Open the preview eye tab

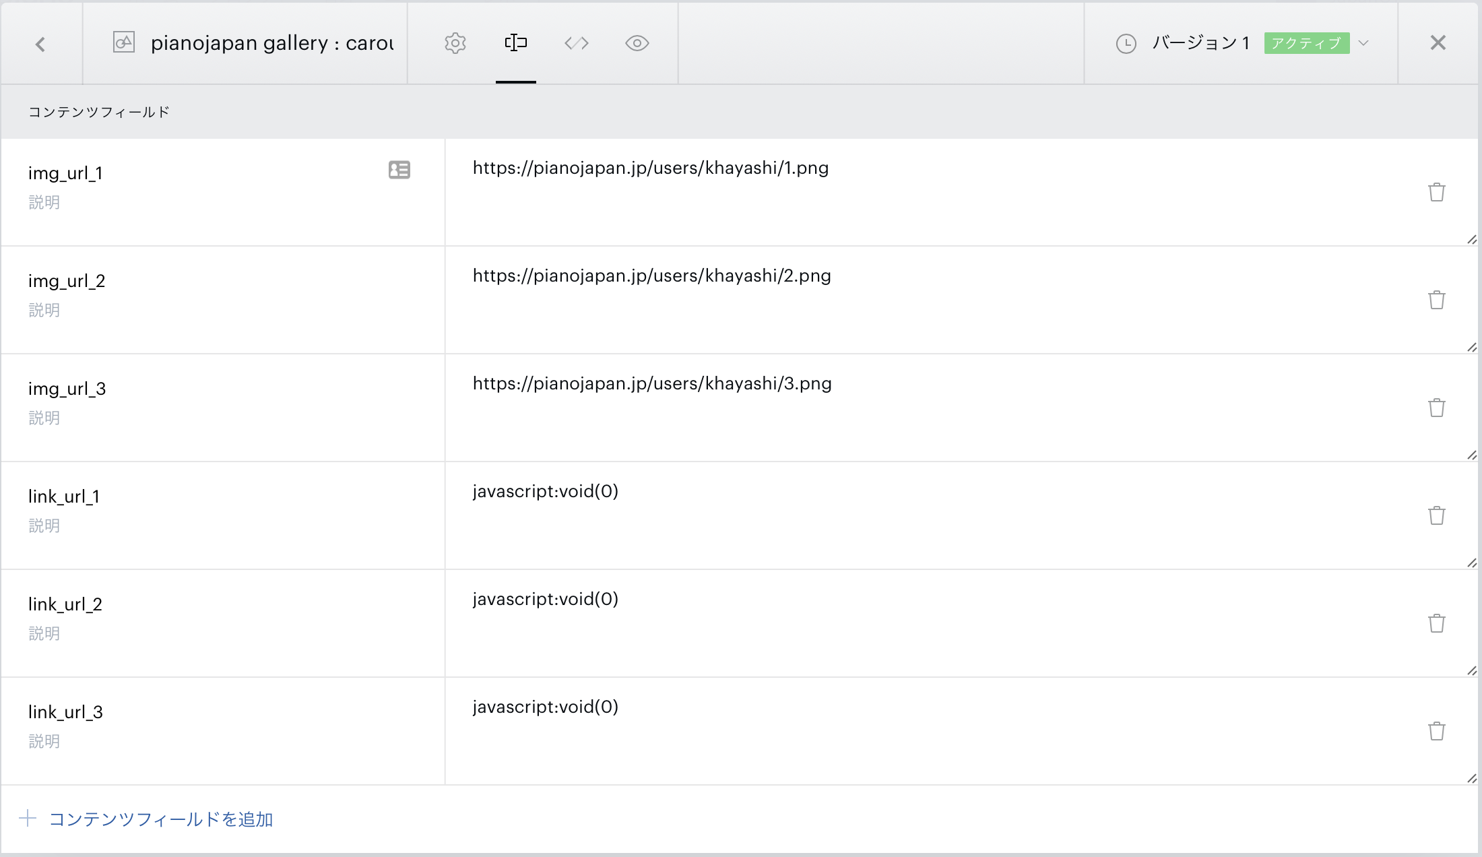[x=637, y=43]
